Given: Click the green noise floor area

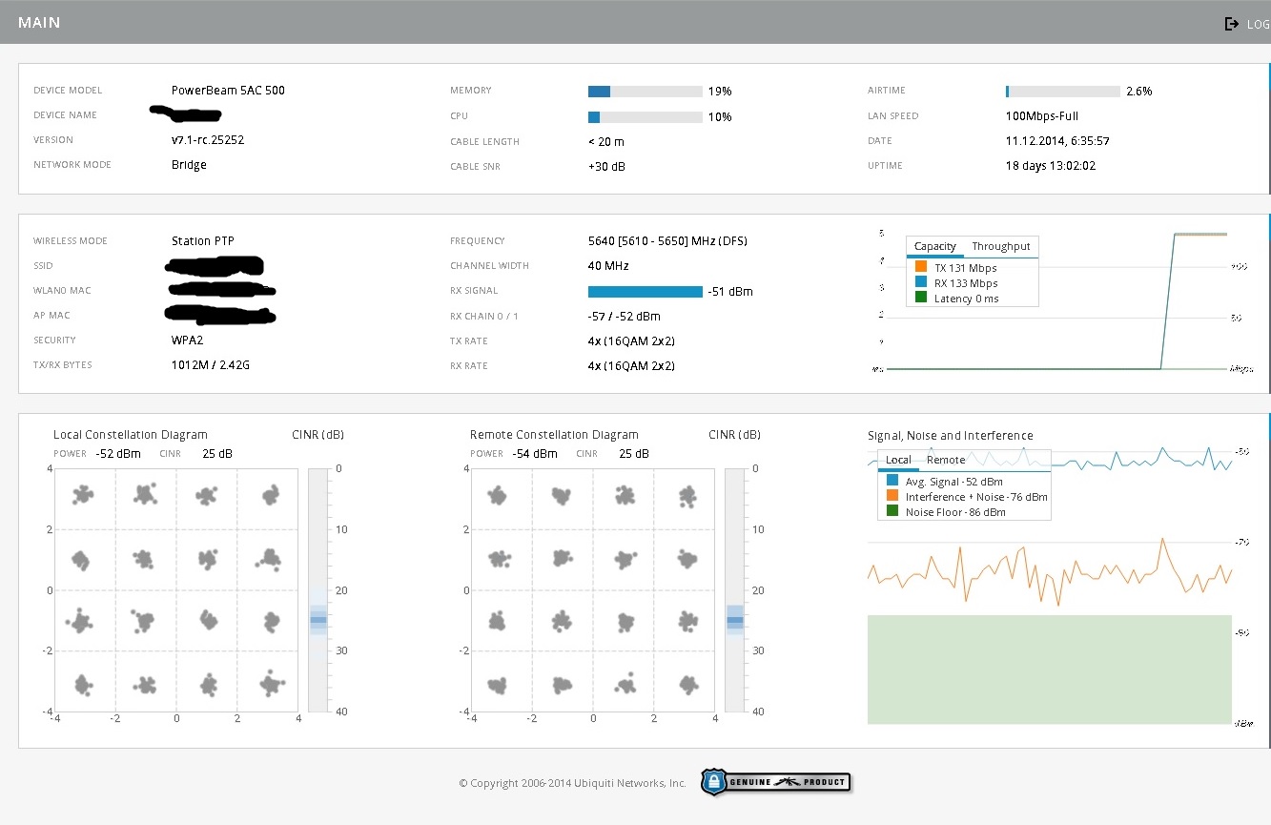Looking at the screenshot, I should click(1050, 670).
